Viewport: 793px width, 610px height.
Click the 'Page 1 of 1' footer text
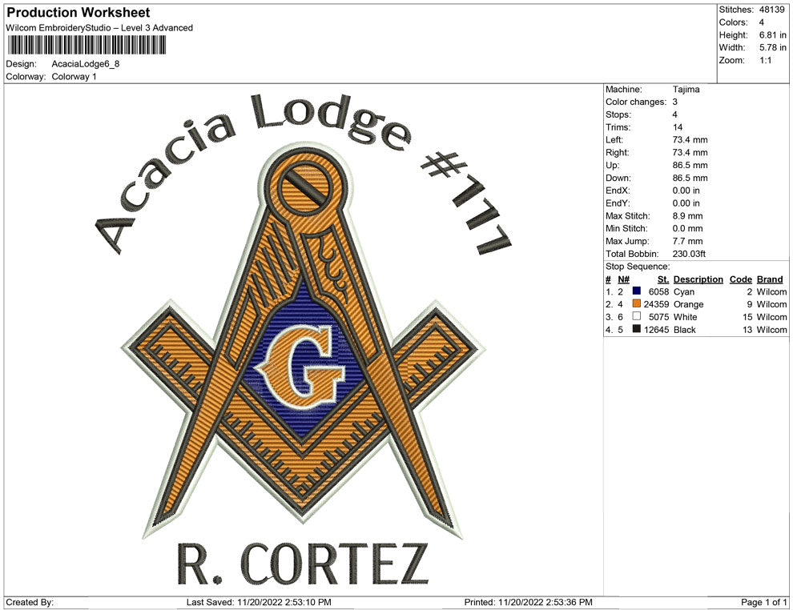(x=763, y=602)
